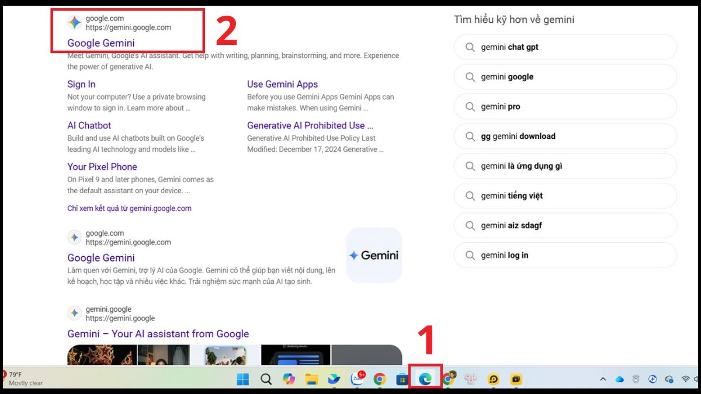
Task: Open Chrome icon beside Zalo in taskbar
Action: click(380, 379)
